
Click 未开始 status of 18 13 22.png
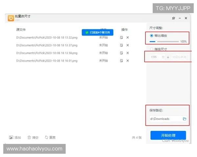pos(103,37)
